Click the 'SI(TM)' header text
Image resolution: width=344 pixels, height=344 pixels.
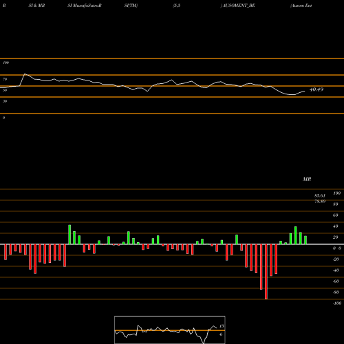[x=131, y=6]
